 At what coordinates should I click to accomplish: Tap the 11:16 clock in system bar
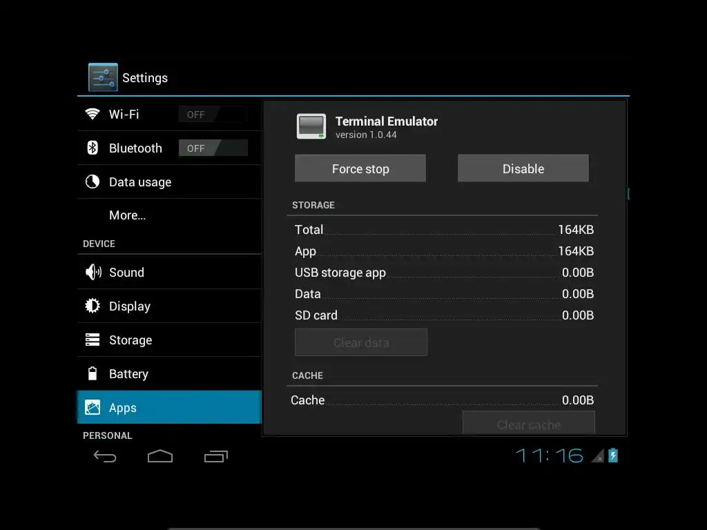point(549,455)
